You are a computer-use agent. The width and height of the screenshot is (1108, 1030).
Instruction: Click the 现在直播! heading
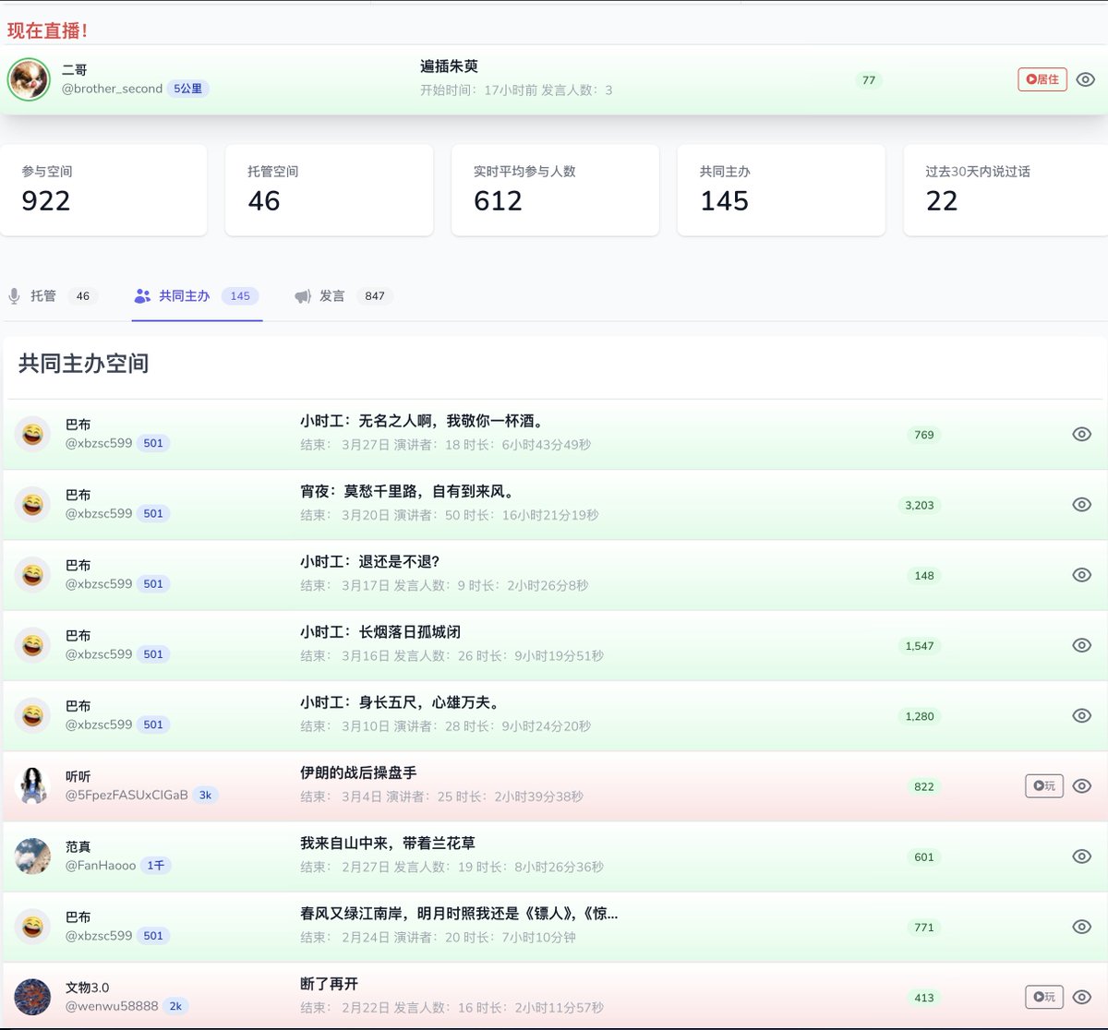click(x=48, y=30)
